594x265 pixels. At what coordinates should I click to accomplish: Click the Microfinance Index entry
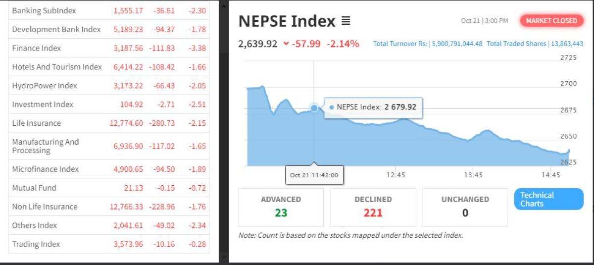coord(46,169)
